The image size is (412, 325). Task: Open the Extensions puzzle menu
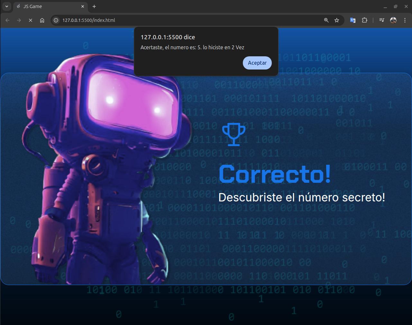click(x=364, y=20)
